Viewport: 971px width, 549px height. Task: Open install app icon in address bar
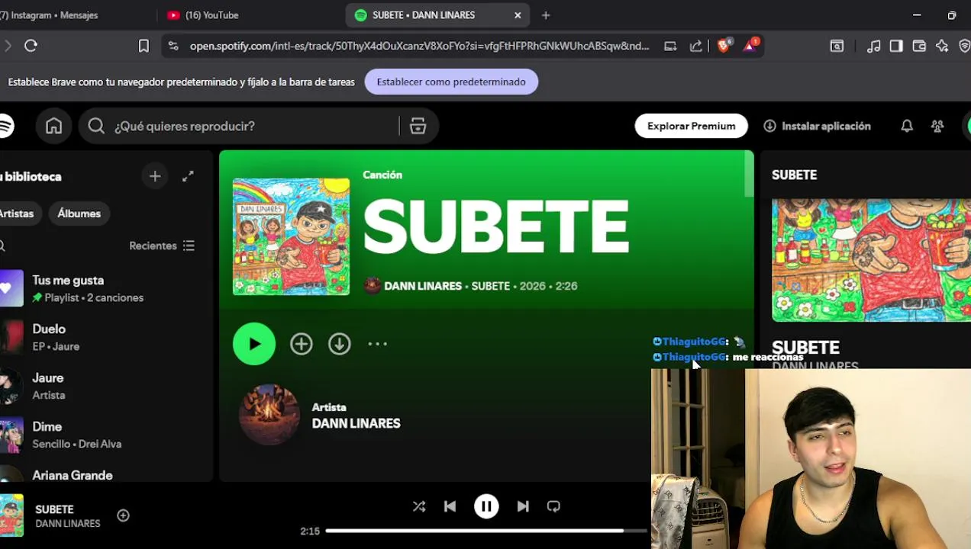click(670, 46)
